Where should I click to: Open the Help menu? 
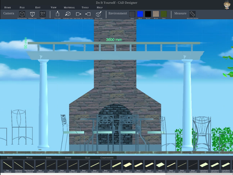pos(100,7)
